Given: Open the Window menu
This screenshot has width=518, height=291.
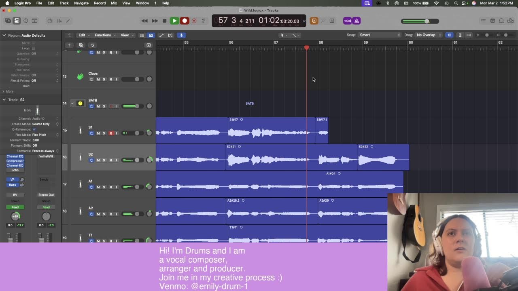Looking at the screenshot, I should pos(142,3).
